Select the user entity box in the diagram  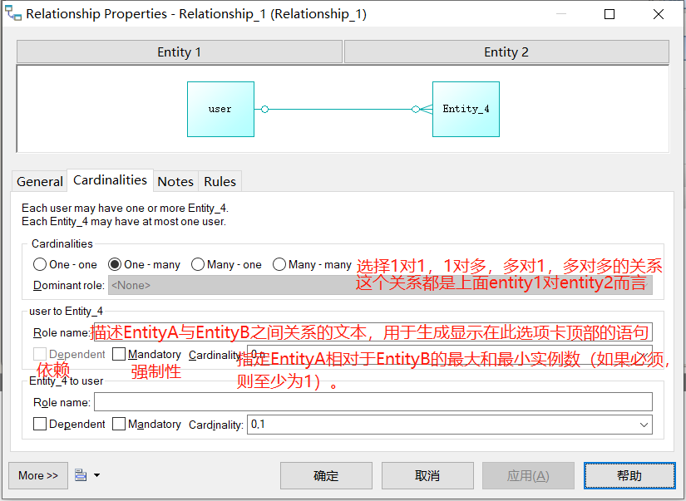coord(220,109)
